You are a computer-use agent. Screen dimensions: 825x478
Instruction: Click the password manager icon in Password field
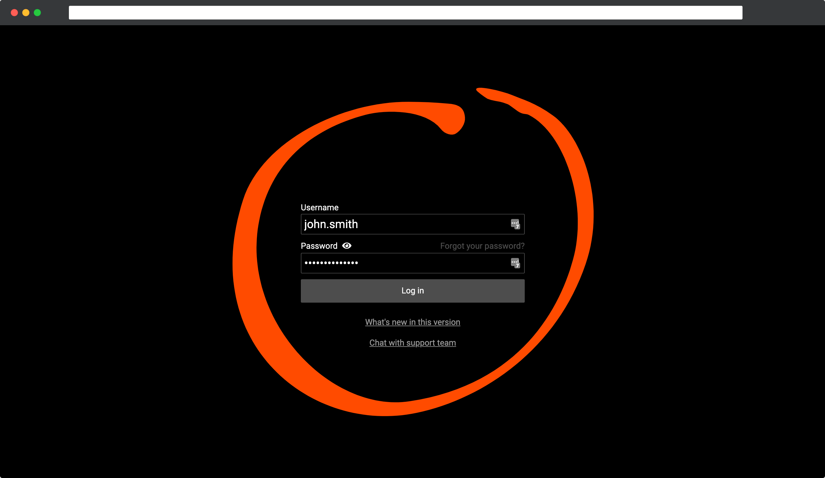pyautogui.click(x=515, y=263)
